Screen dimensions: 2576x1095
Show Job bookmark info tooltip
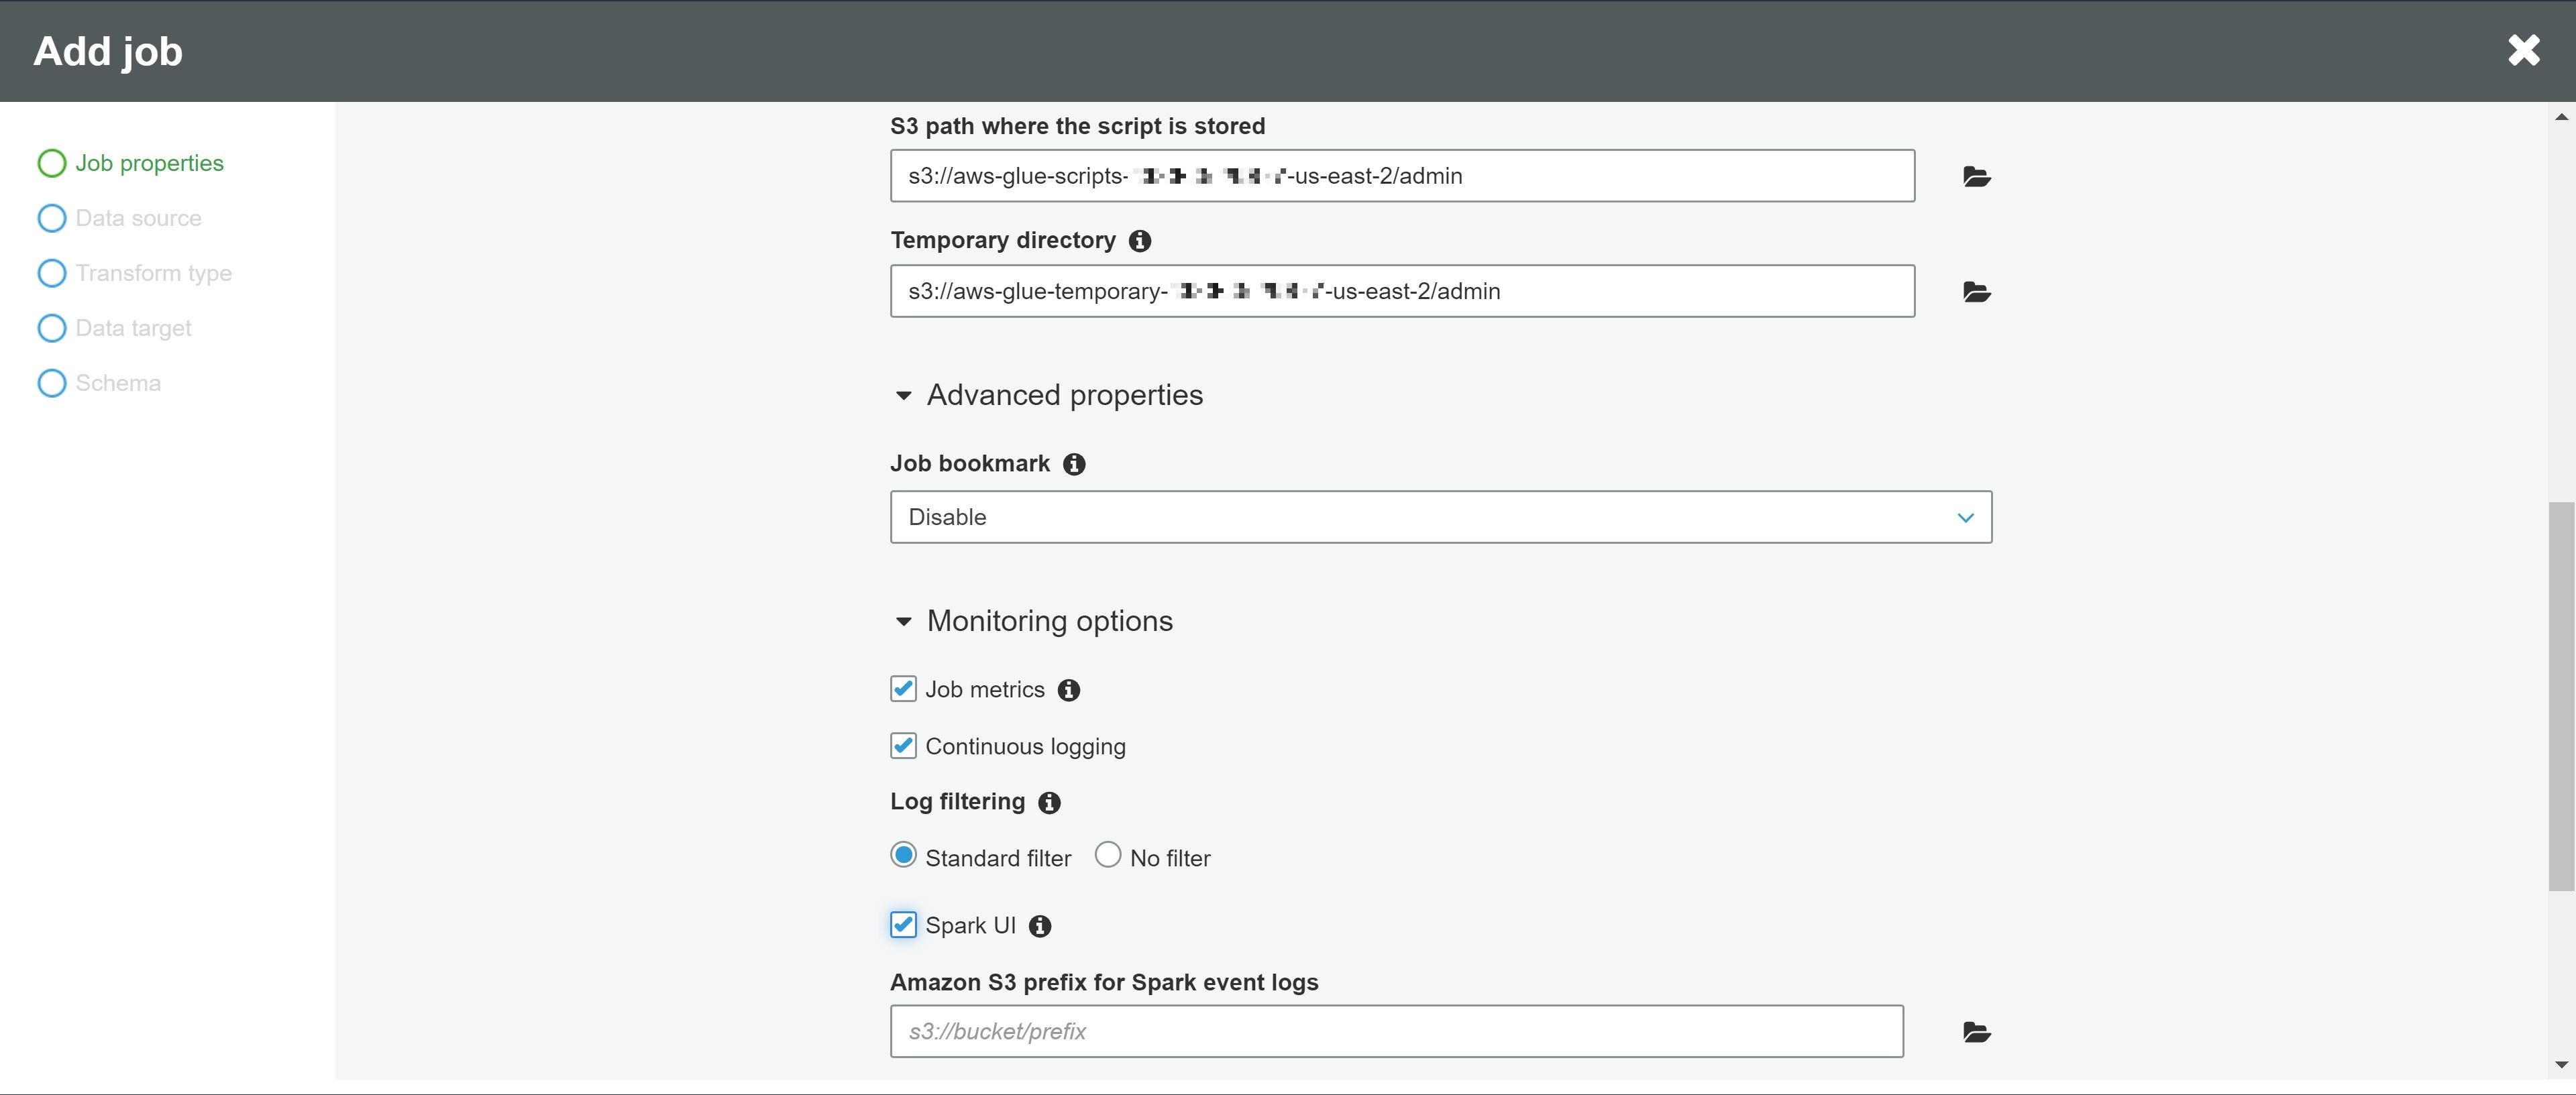pos(1074,464)
